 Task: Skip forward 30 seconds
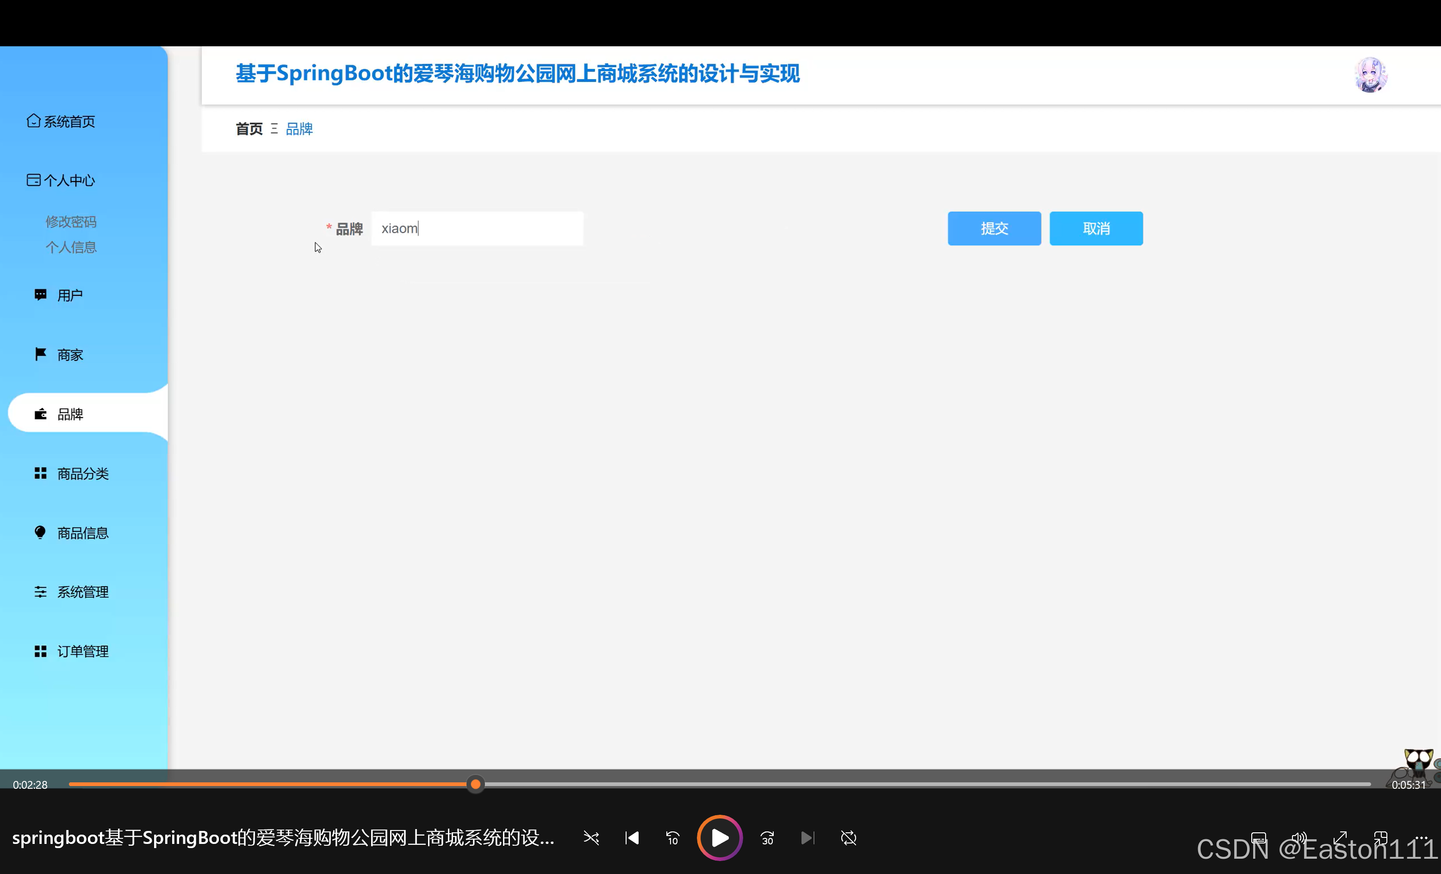(x=767, y=838)
